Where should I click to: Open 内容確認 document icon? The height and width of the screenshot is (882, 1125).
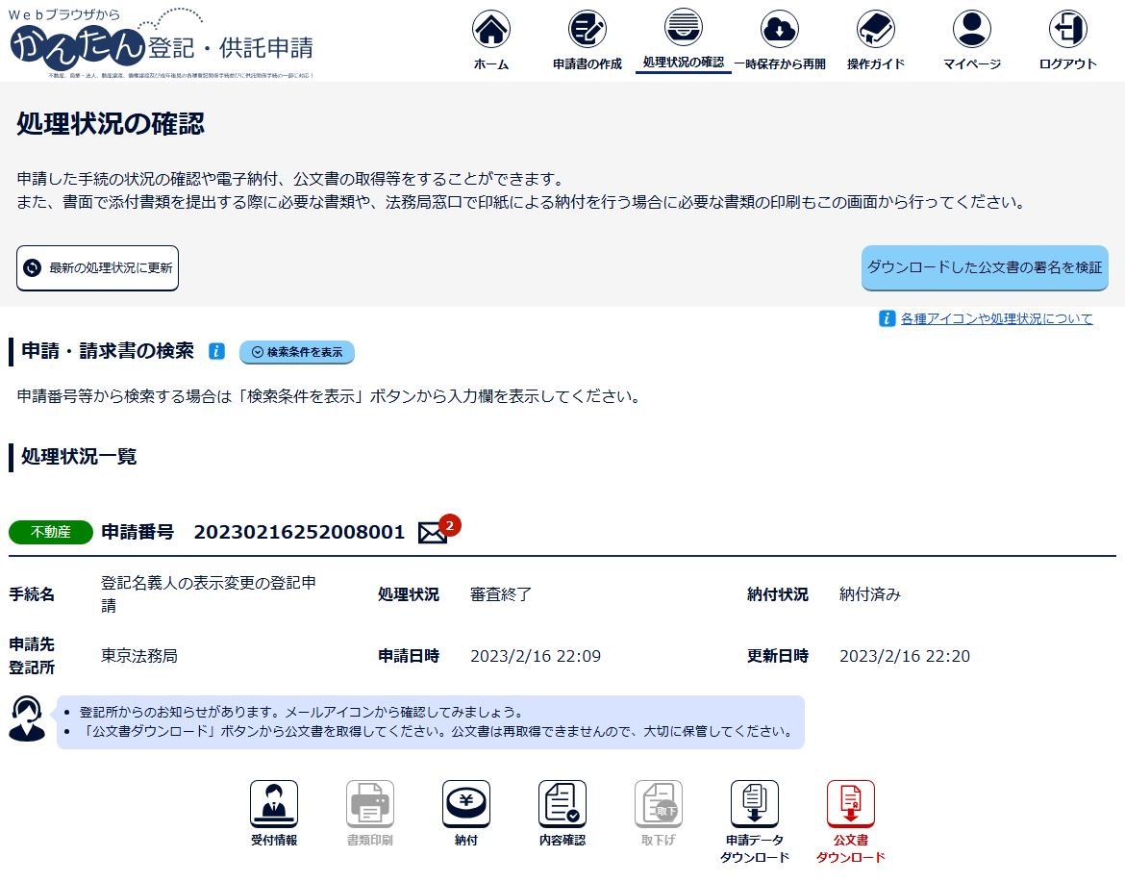[x=562, y=804]
